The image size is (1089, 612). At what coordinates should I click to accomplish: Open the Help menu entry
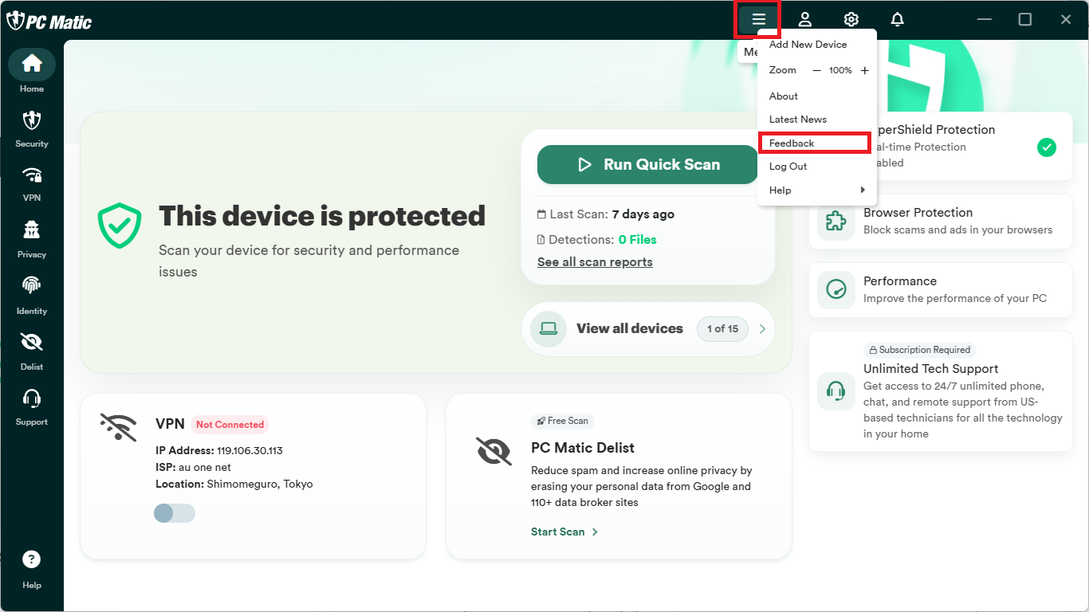tap(817, 190)
